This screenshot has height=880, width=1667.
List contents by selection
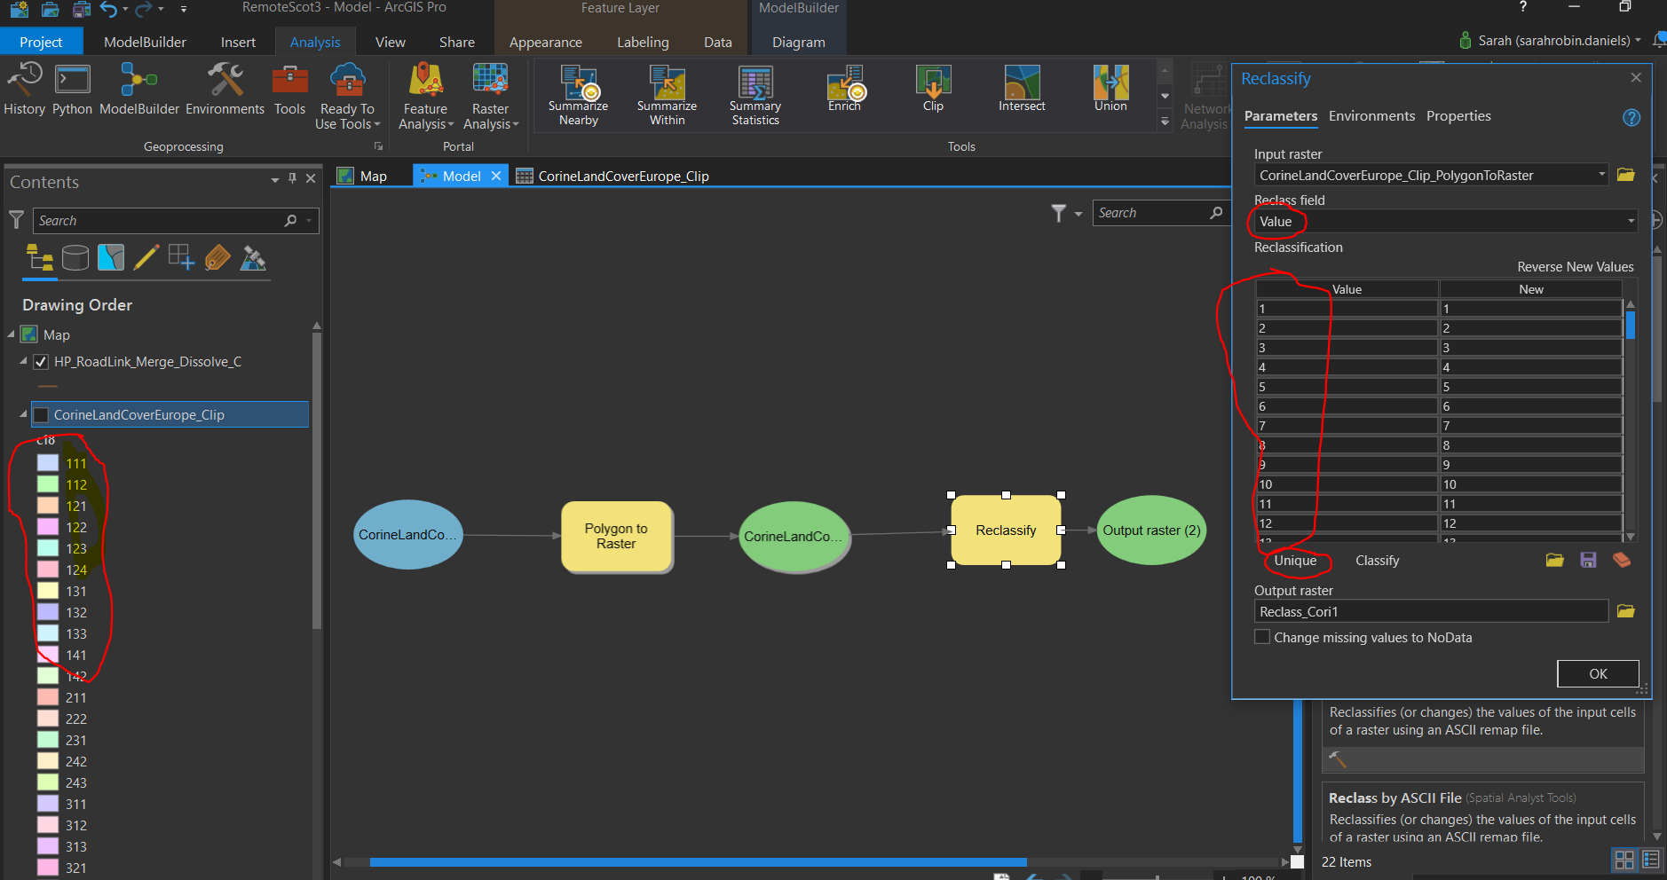click(x=111, y=258)
